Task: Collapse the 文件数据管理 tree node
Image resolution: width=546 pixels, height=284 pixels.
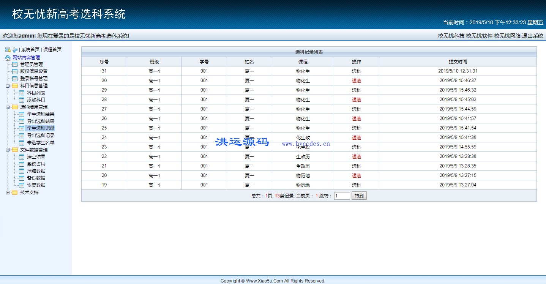Action: pos(8,150)
